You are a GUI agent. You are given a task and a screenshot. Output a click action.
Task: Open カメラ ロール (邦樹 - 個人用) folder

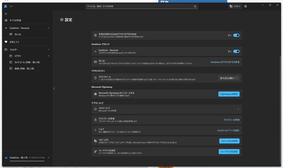[x=27, y=62]
